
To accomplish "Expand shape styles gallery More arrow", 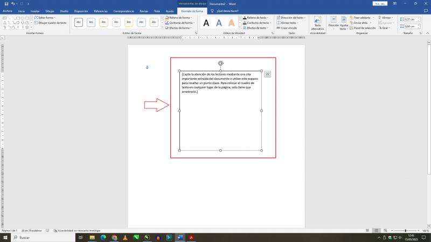I will click(162, 27).
